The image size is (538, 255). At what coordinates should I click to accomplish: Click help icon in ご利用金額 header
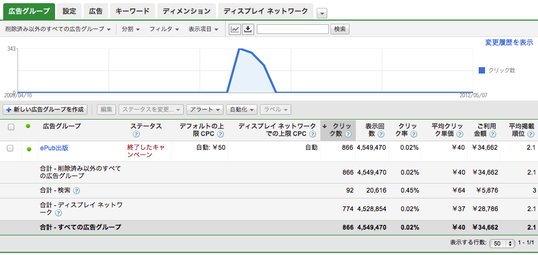pos(491,134)
